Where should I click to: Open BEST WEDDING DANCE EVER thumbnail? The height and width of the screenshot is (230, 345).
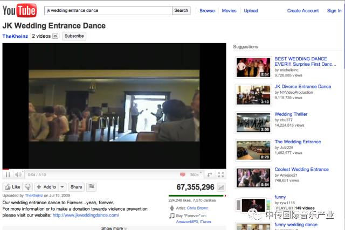253,67
